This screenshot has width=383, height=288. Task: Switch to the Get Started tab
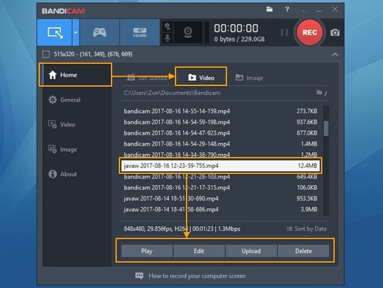pos(147,78)
